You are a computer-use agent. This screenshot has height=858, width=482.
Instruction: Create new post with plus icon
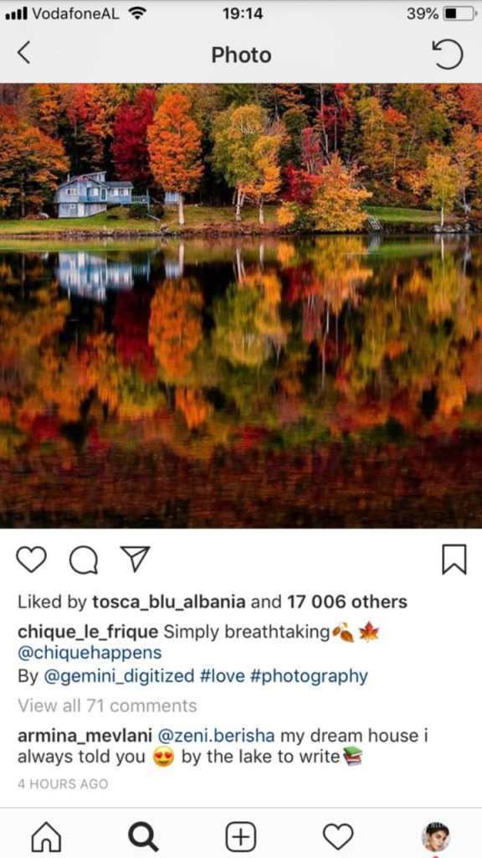click(240, 837)
